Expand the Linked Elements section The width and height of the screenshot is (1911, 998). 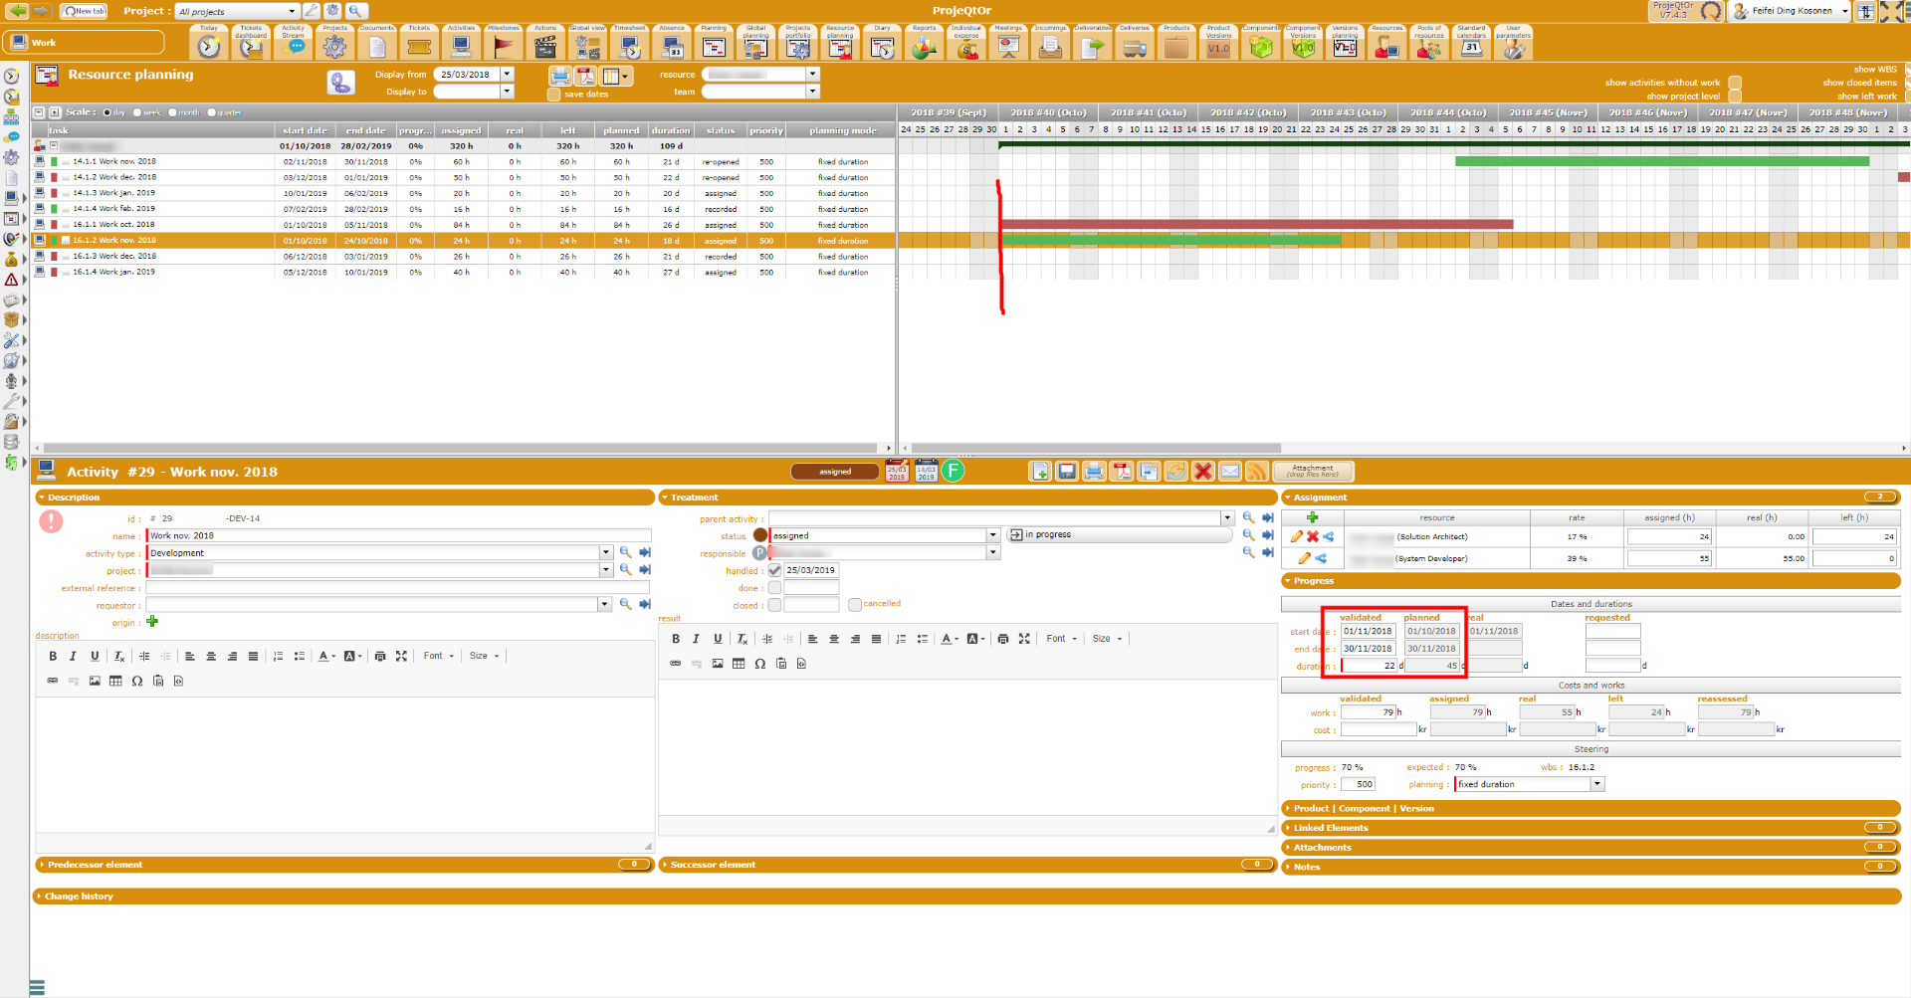pos(1331,828)
